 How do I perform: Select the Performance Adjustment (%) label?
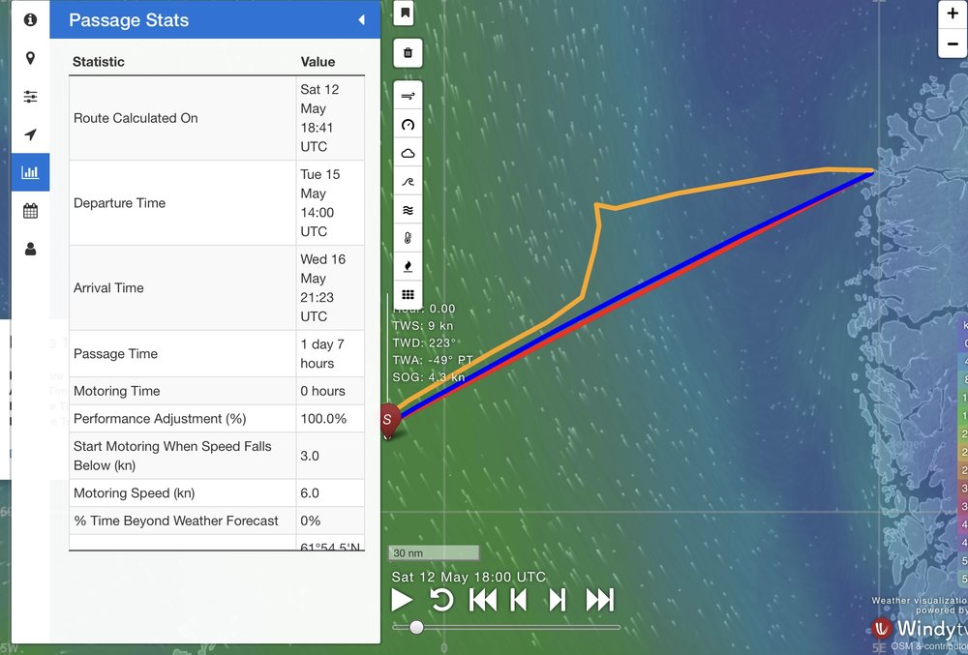click(x=160, y=419)
